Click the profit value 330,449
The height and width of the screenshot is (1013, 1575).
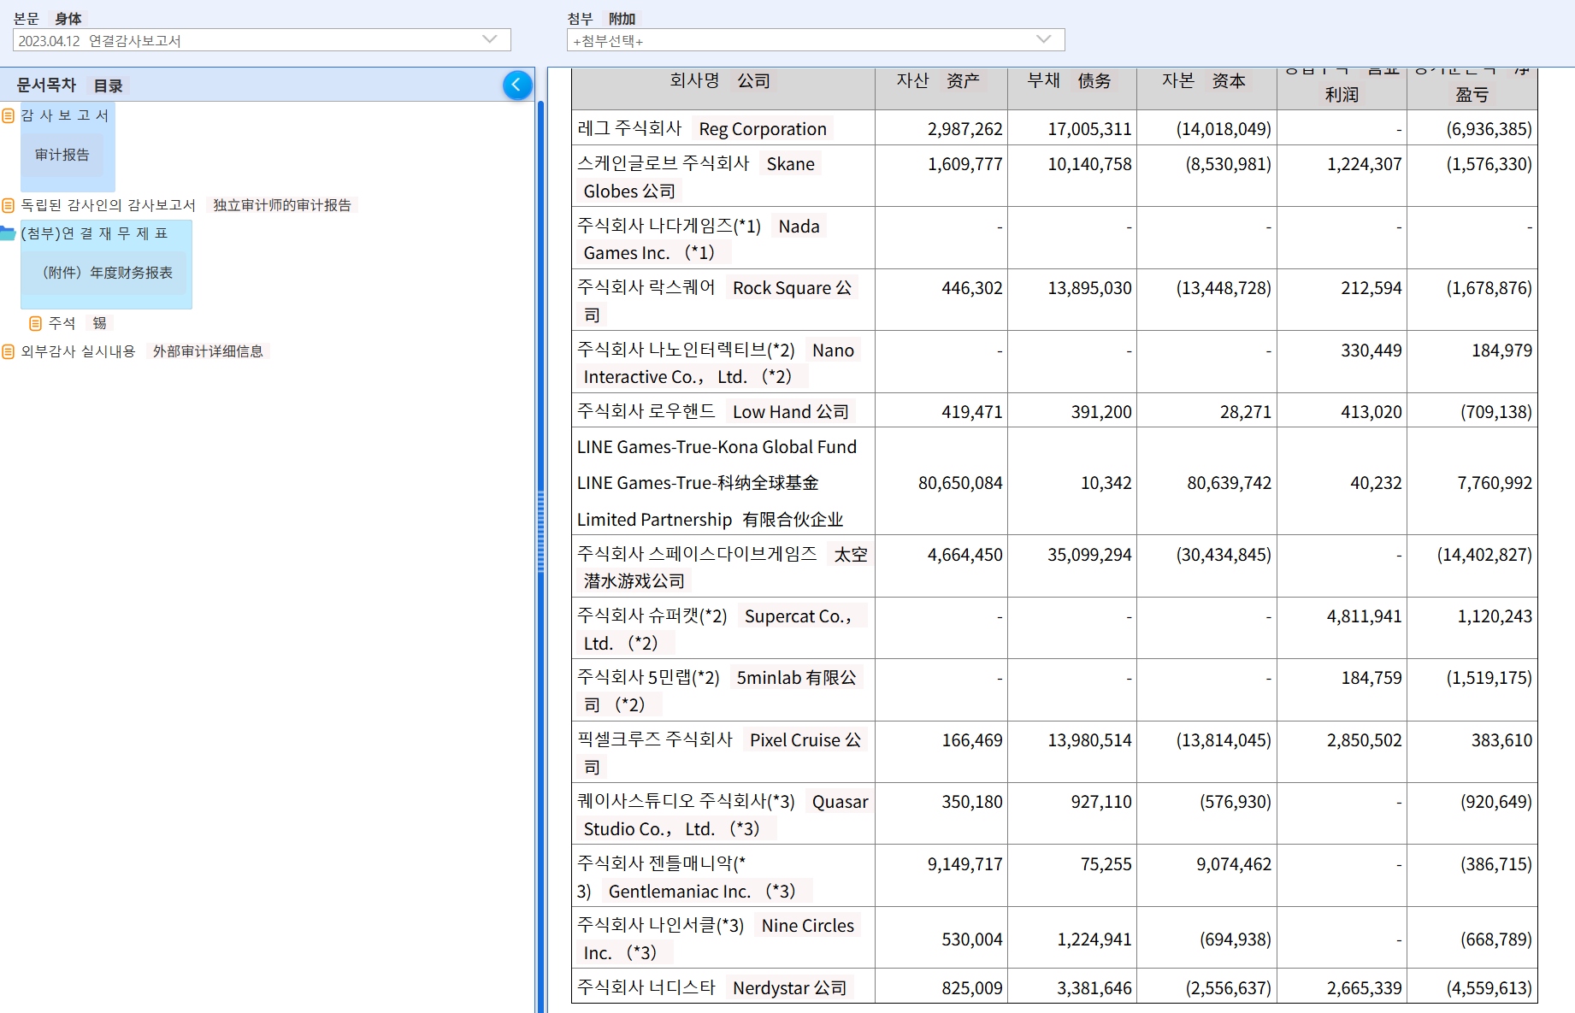coord(1371,350)
